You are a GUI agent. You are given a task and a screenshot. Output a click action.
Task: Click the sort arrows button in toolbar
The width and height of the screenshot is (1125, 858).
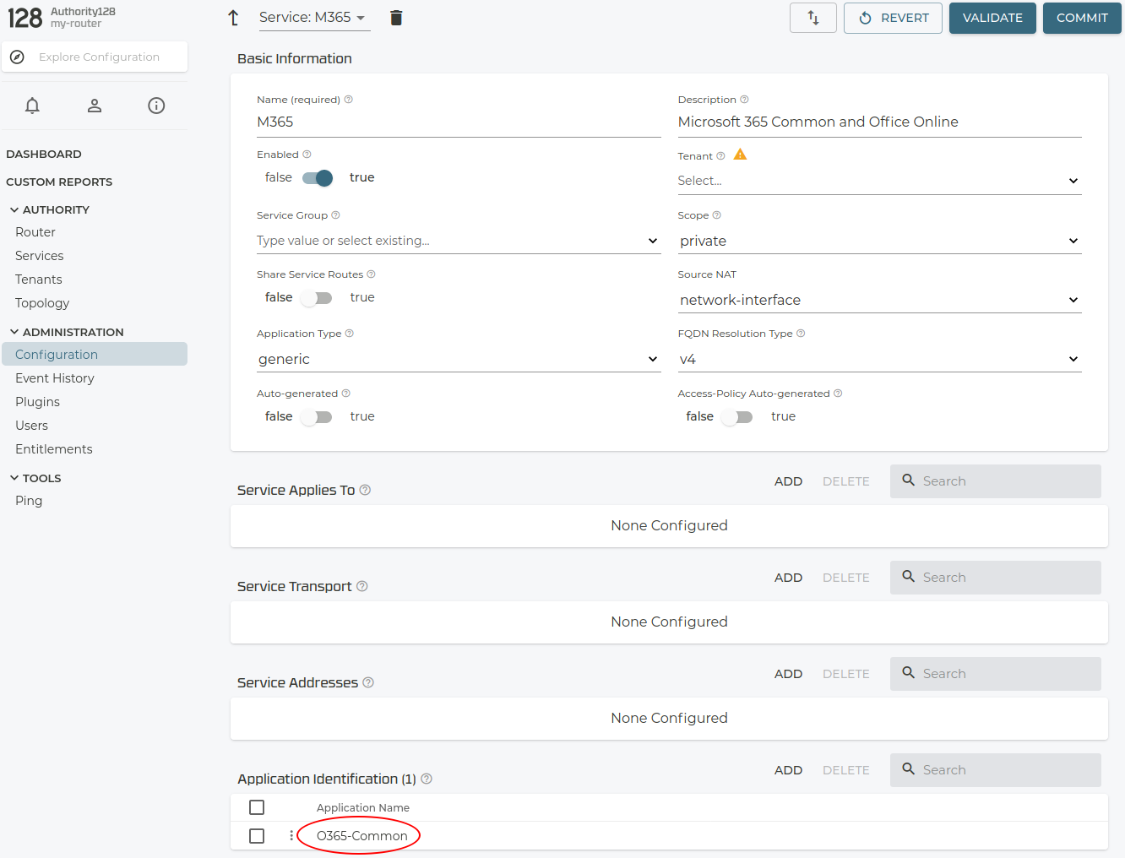[x=812, y=18]
